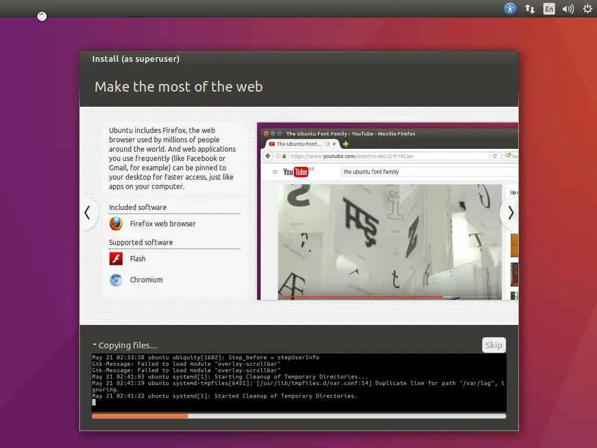Viewport: 597px width, 448px height.
Task: Go to the previous slide arrow
Action: (x=87, y=212)
